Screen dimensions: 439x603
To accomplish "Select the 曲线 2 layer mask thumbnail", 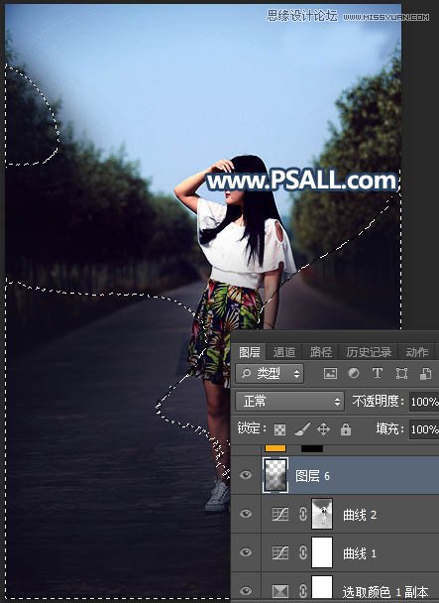I will pyautogui.click(x=322, y=514).
